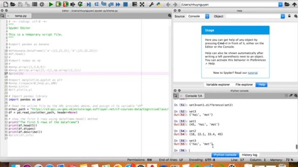The height and width of the screenshot is (167, 298).
Task: Create a new file with toolbar icon
Action: click(6, 4)
